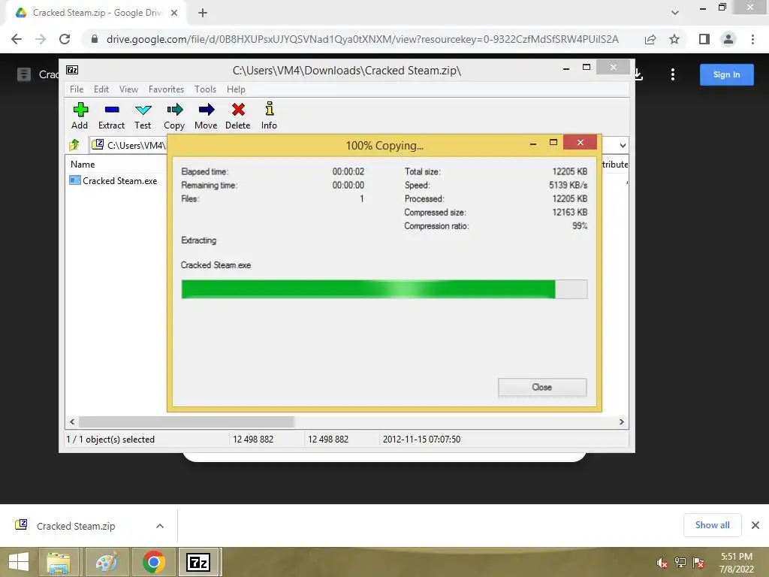Viewport: 769px width, 577px height.
Task: Click the Google Drive file type icon
Action: [x=23, y=74]
